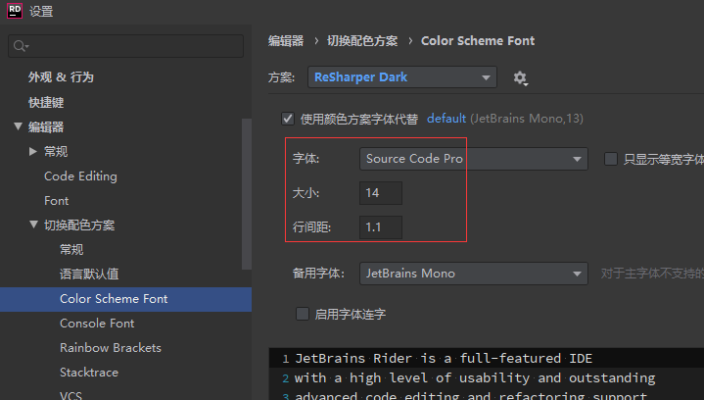Collapse the 切换配色方案 tree node arrow
This screenshot has height=400, width=704.
[33, 225]
